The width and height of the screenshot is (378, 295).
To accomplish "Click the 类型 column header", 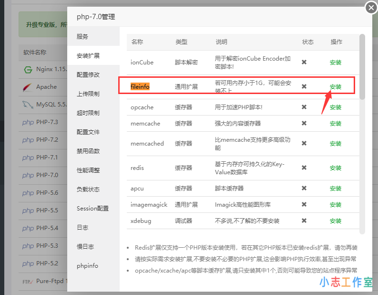I will [181, 42].
